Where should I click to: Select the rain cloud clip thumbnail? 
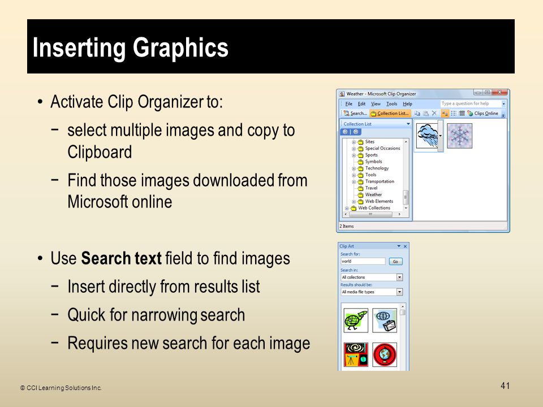(427, 136)
